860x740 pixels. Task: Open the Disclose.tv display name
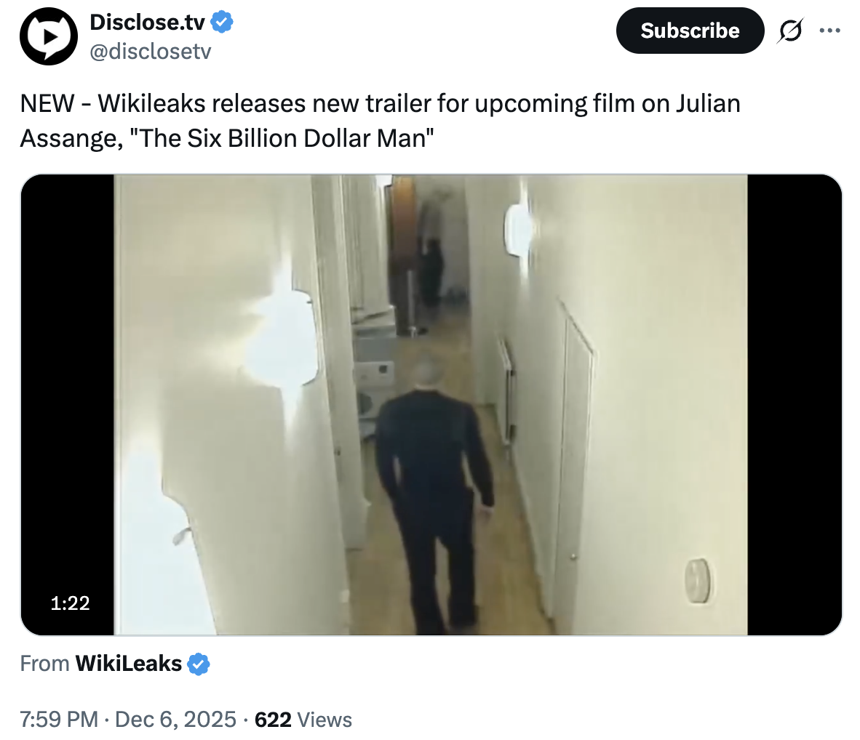[148, 22]
